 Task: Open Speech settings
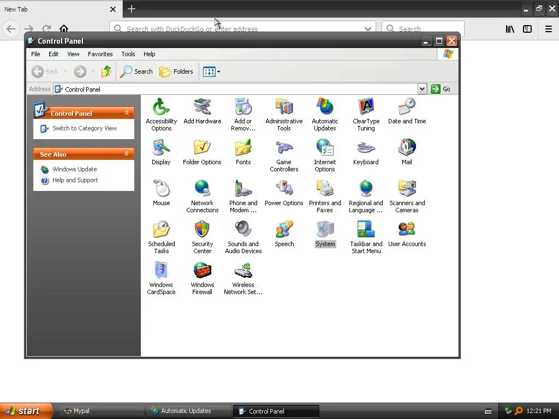[284, 234]
